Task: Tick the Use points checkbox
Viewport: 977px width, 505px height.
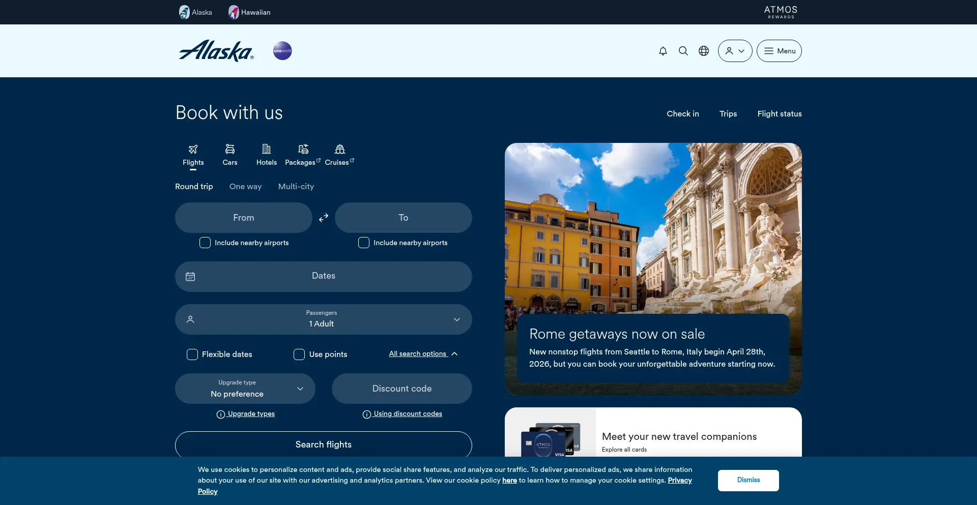Action: (x=299, y=354)
